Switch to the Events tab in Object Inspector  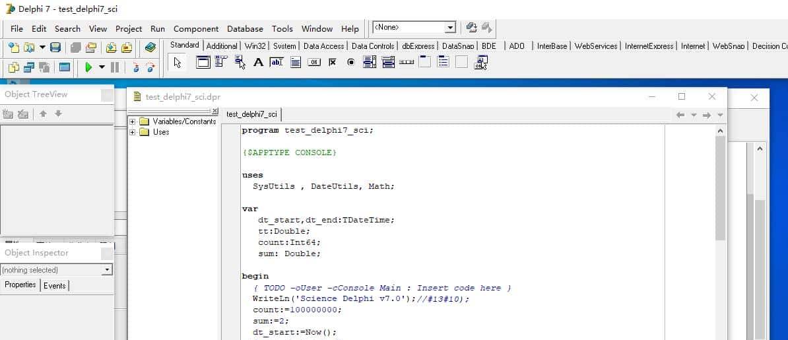pos(54,286)
